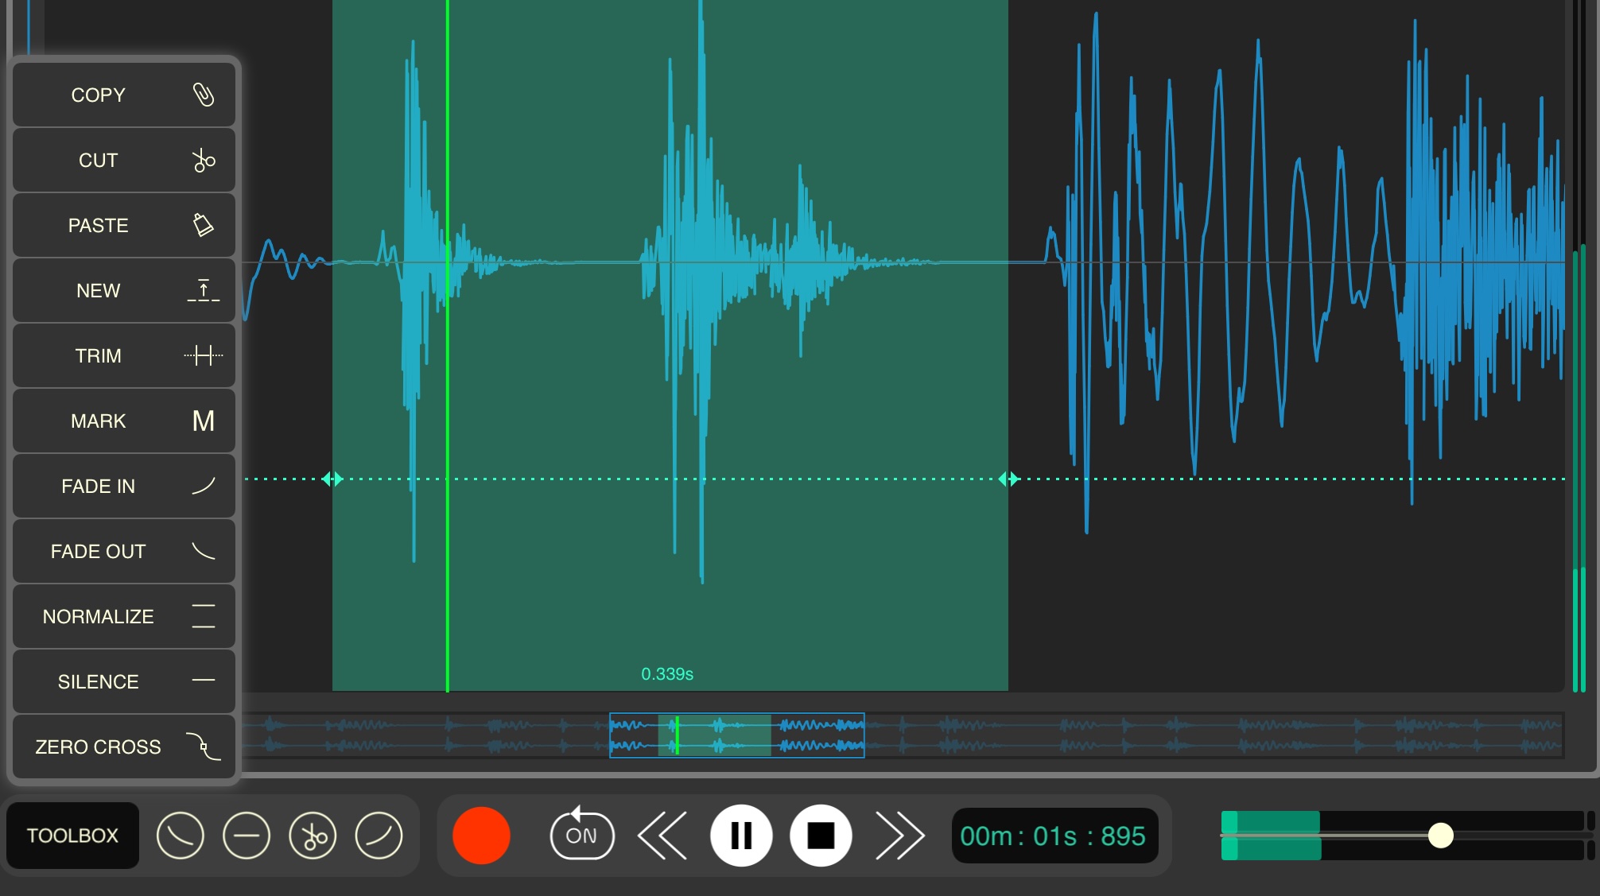Viewport: 1600px width, 896px height.
Task: Add a marker with MARK
Action: (124, 421)
